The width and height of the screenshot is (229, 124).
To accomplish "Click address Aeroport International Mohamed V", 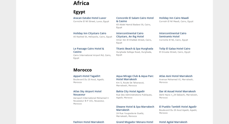I will point(91,101).
